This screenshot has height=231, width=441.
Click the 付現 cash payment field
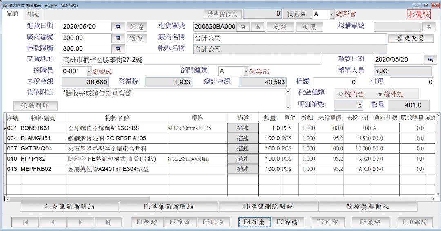coord(412,82)
